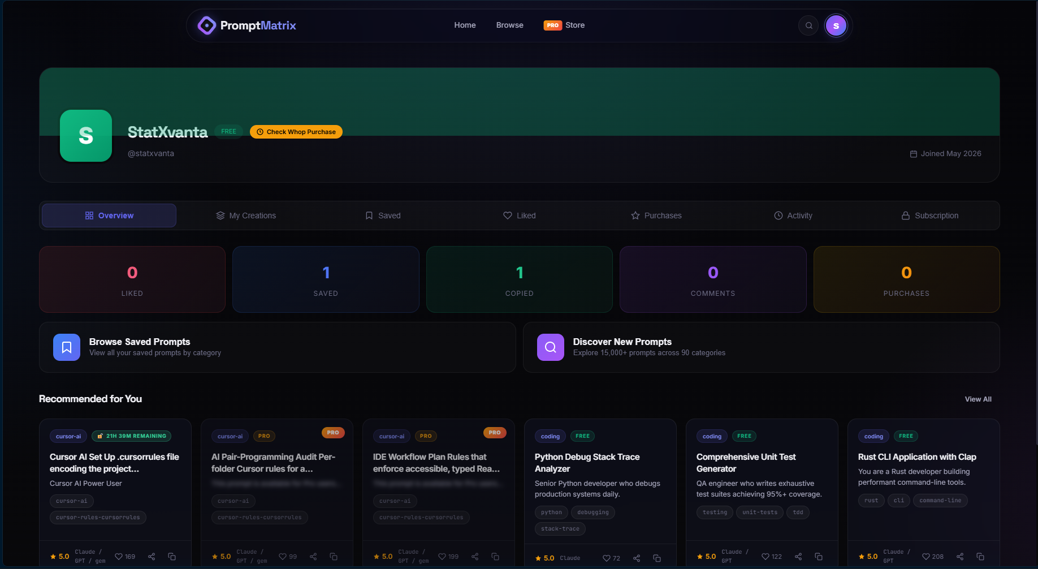Share the Comprehensive Unit Test Generator prompt
Screen dimensions: 1038x569
798,557
